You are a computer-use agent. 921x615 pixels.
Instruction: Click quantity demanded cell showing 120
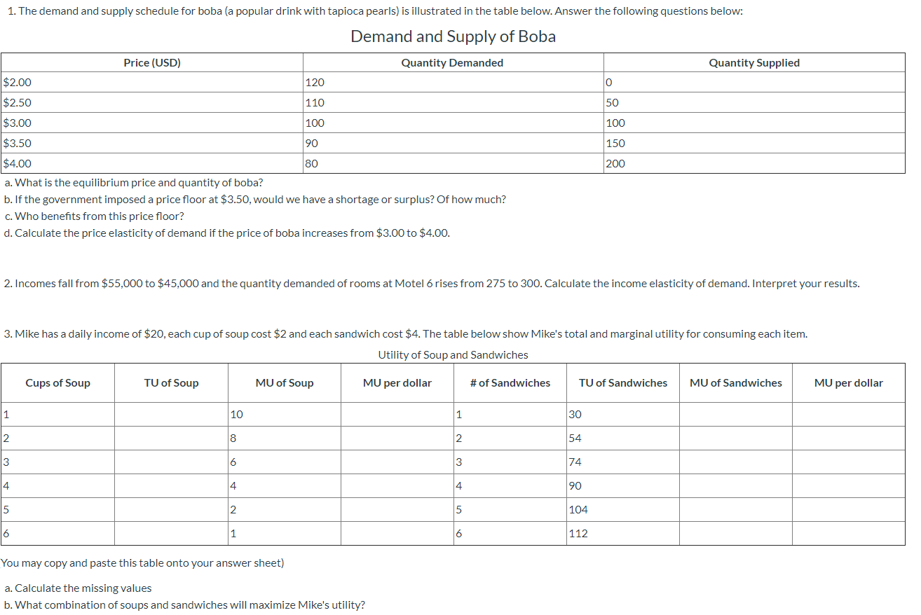[453, 82]
